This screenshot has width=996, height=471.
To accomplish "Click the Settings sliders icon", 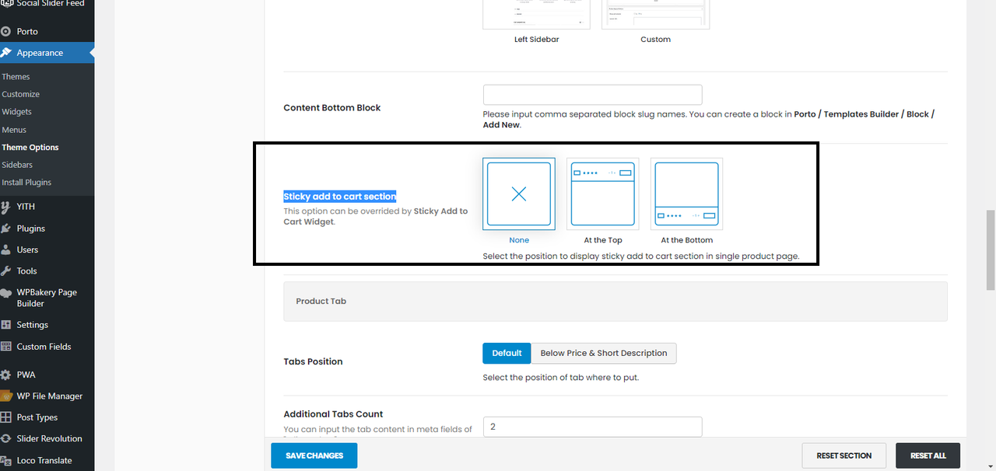I will click(x=6, y=325).
